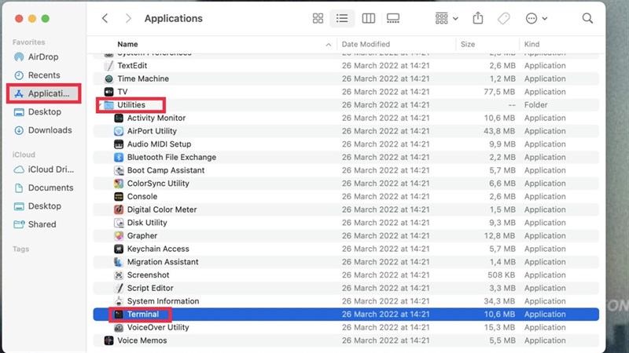Click the Console file name

142,197
